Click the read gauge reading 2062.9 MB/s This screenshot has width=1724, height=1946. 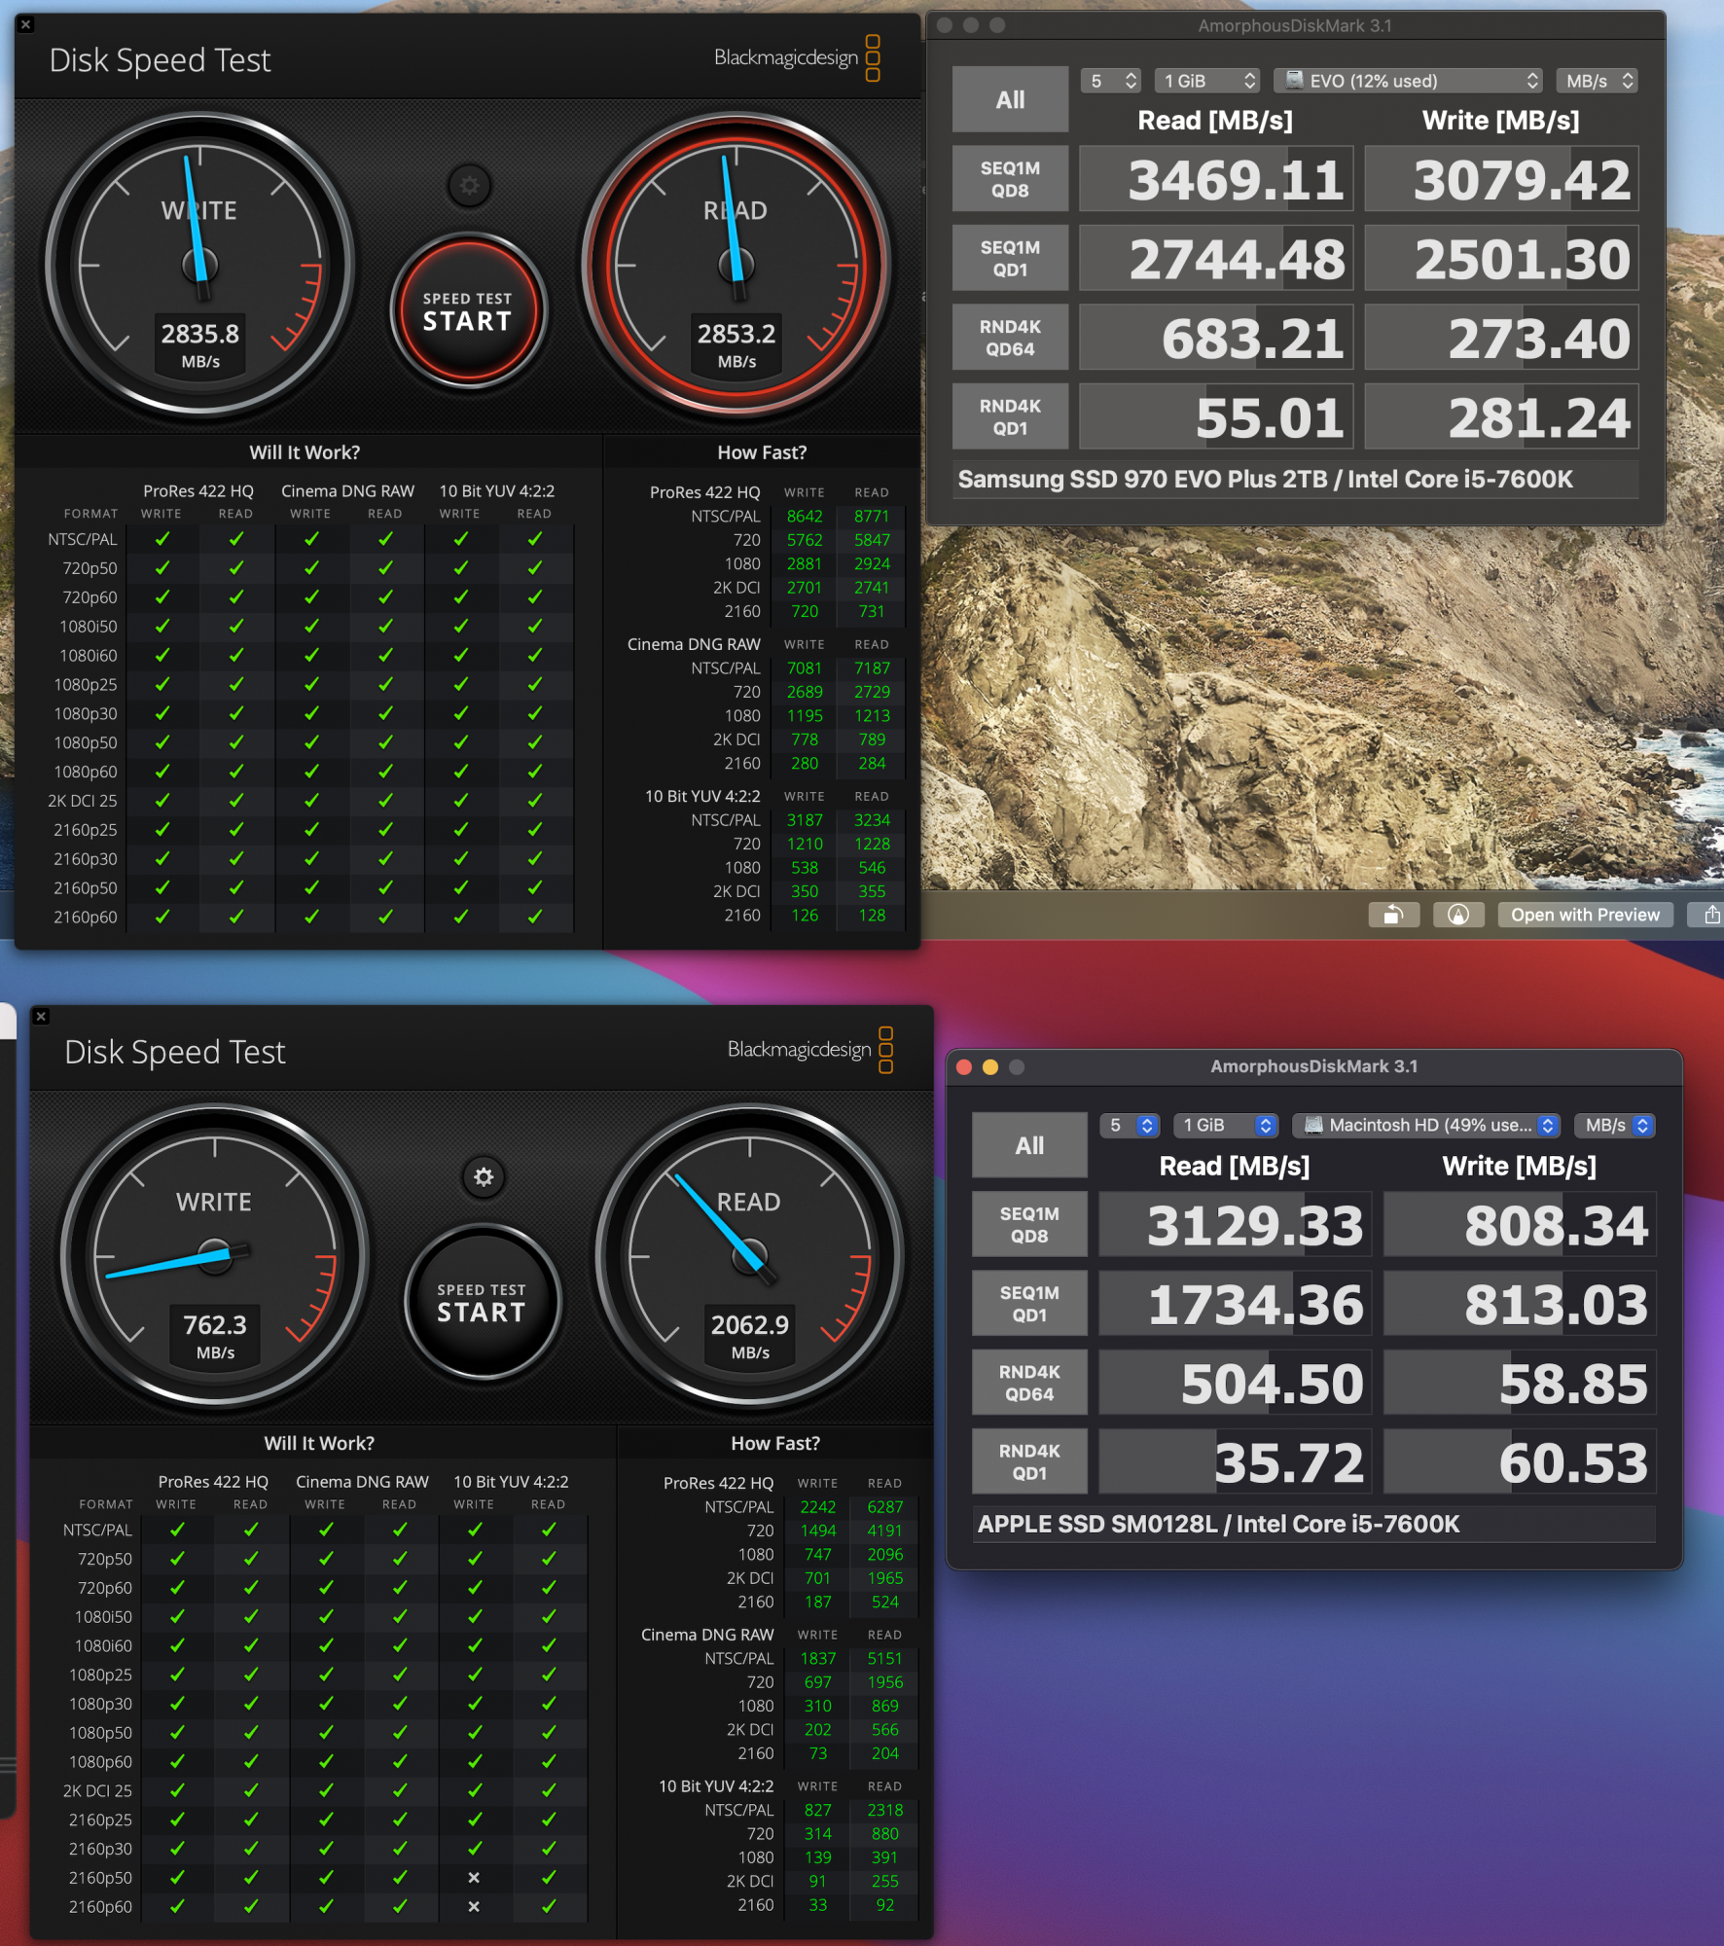(749, 1255)
